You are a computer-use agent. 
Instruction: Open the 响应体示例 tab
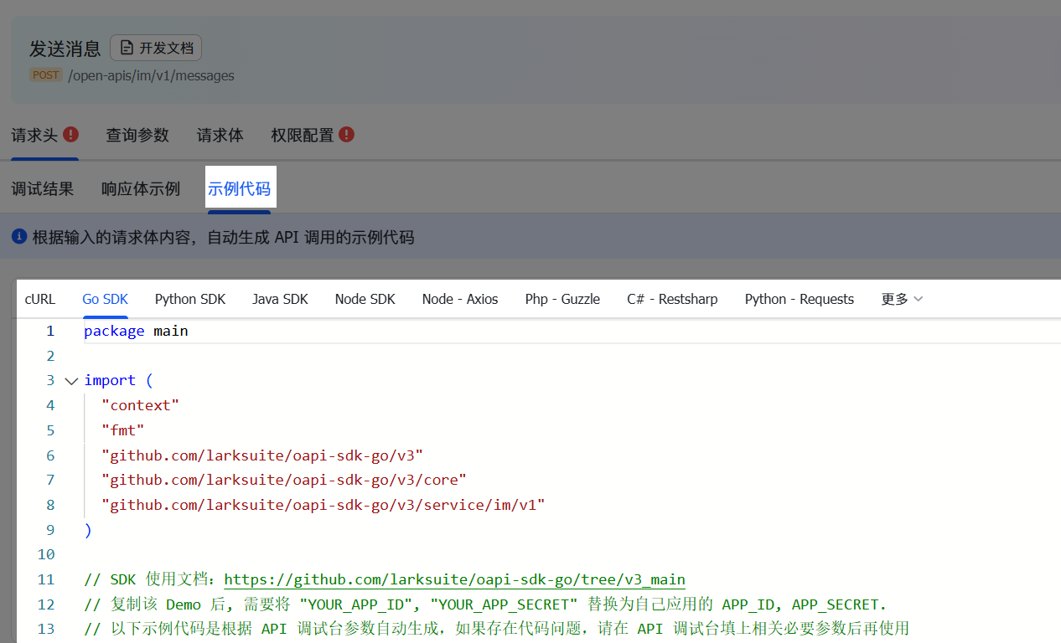coord(141,188)
